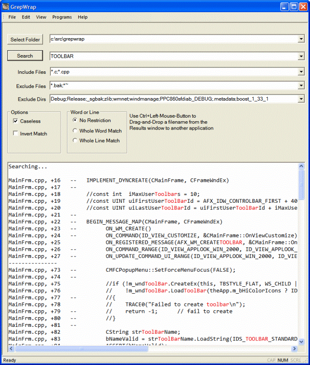Viewport: 310px width, 365px height.
Task: Click the NUM indicator in status bar
Action: point(283,360)
